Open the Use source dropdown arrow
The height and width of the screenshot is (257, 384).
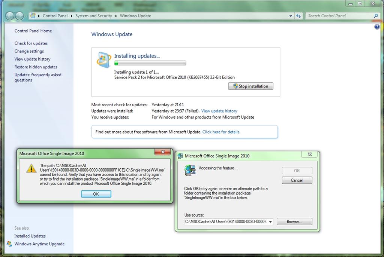pos(270,222)
